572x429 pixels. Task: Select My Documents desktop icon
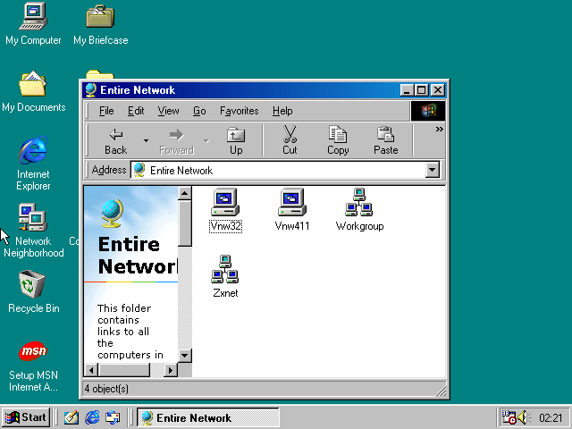pyautogui.click(x=33, y=91)
